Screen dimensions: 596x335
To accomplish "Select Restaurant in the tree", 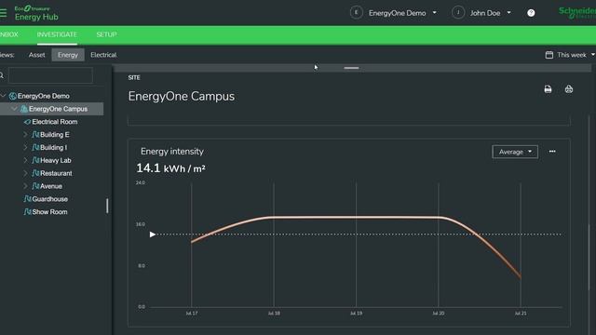I will [56, 173].
